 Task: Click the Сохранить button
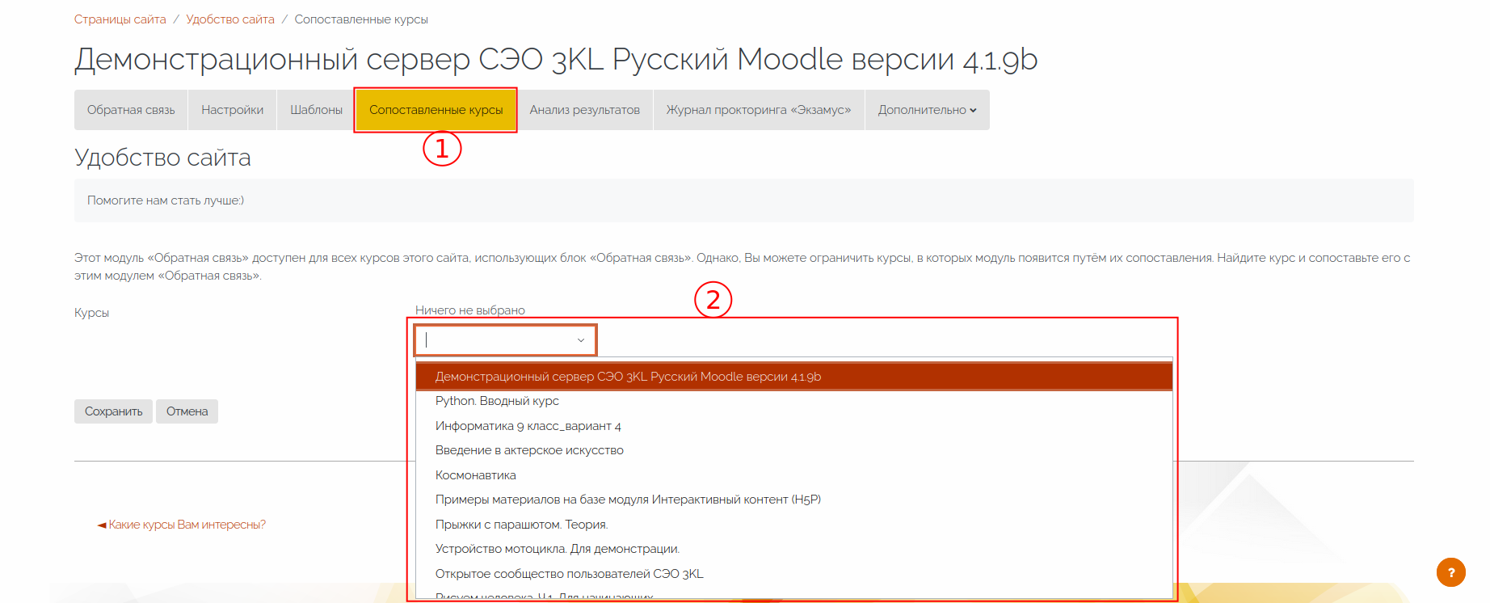[x=113, y=411]
